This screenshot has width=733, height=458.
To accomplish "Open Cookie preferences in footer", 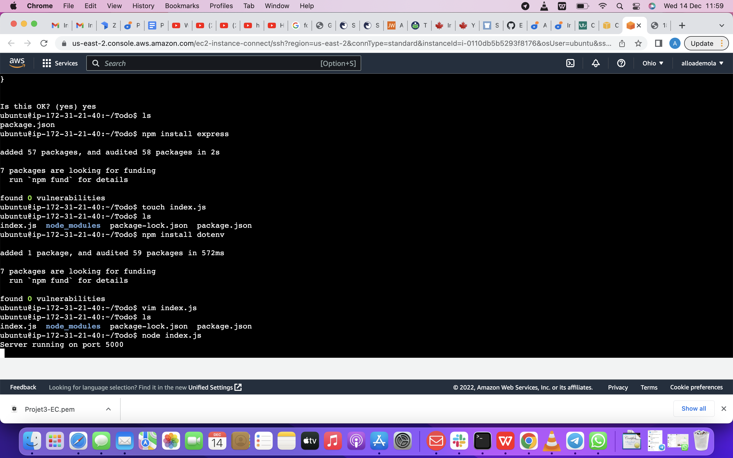I will point(696,387).
